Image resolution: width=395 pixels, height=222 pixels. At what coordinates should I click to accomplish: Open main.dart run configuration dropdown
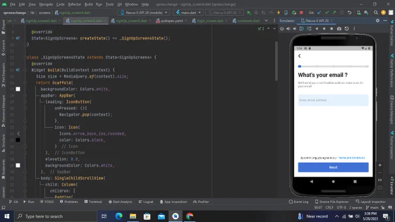coord(188,12)
